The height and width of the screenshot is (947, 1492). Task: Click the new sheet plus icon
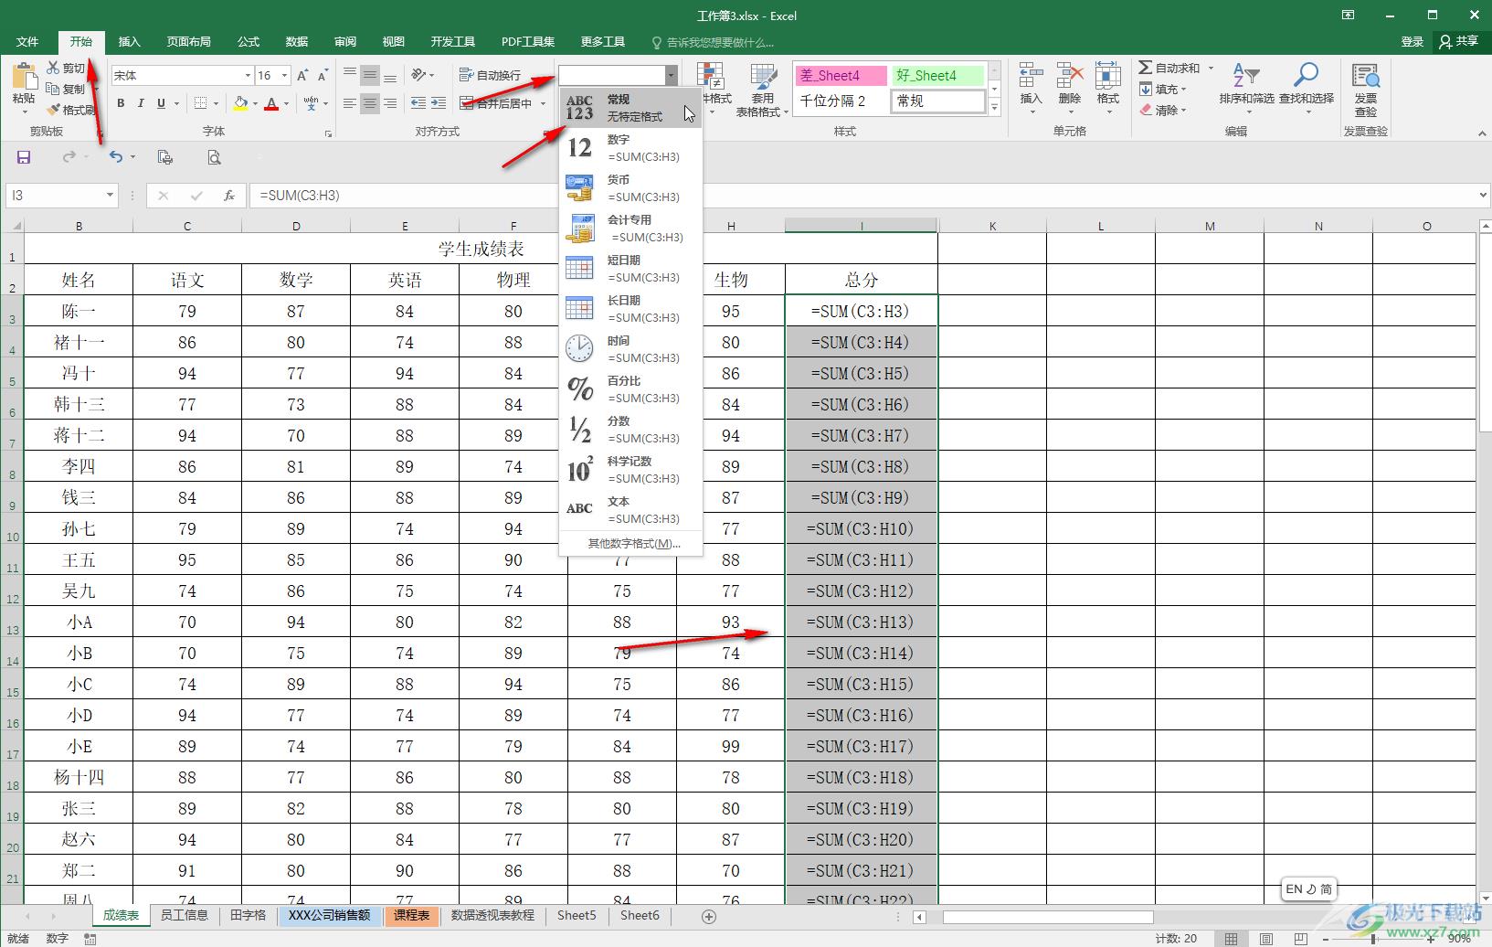pyautogui.click(x=708, y=916)
